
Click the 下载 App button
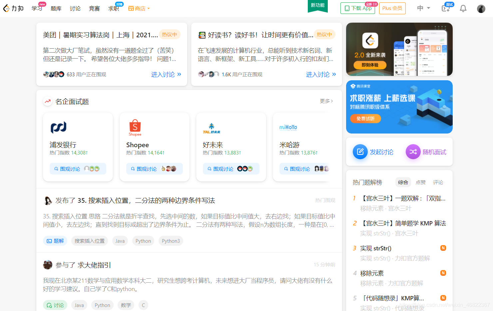click(358, 8)
